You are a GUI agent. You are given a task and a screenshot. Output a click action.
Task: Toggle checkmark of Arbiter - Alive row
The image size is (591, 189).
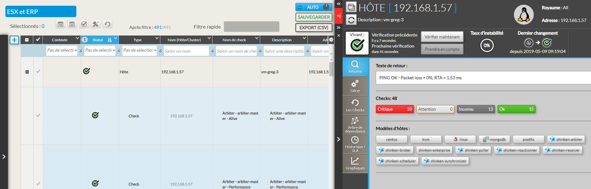coord(38,115)
